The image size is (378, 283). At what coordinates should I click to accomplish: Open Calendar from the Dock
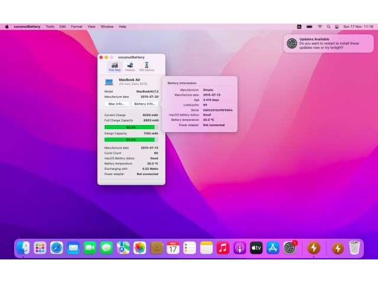(173, 248)
